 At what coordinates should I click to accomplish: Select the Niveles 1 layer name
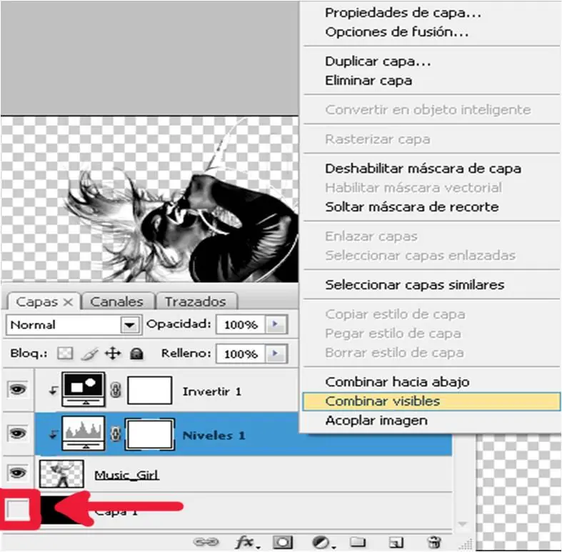[214, 436]
